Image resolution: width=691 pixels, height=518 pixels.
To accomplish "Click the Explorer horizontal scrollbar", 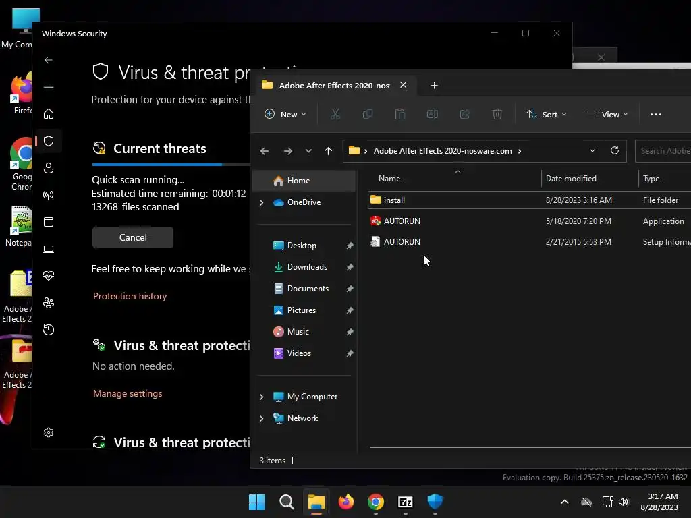I will click(530, 447).
